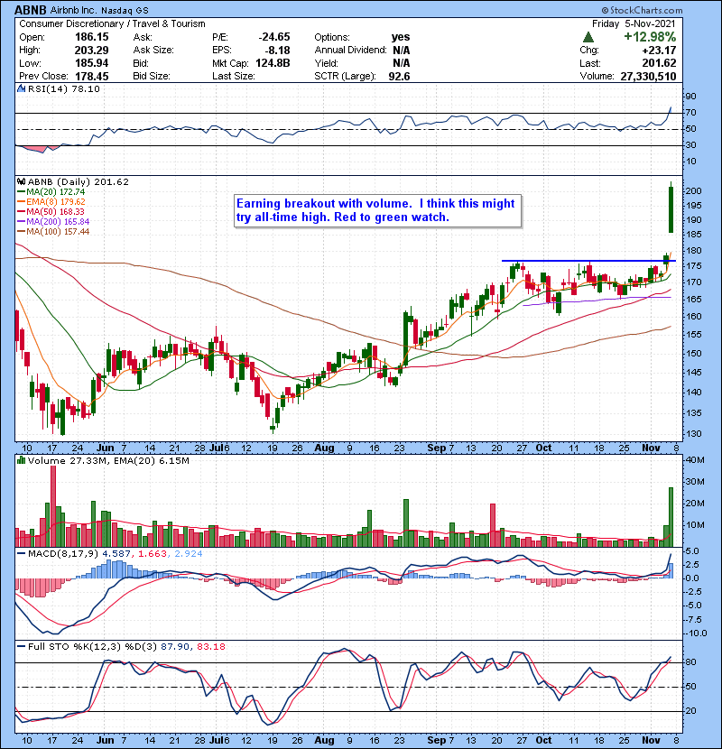Click the blue horizontal resistance line near 177

click(x=588, y=261)
